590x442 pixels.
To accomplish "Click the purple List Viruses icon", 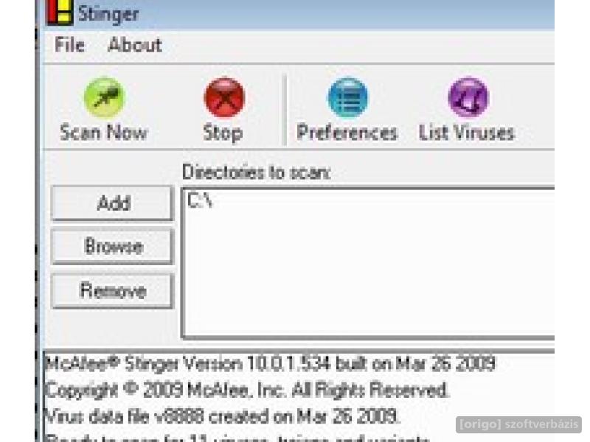I will (x=468, y=98).
